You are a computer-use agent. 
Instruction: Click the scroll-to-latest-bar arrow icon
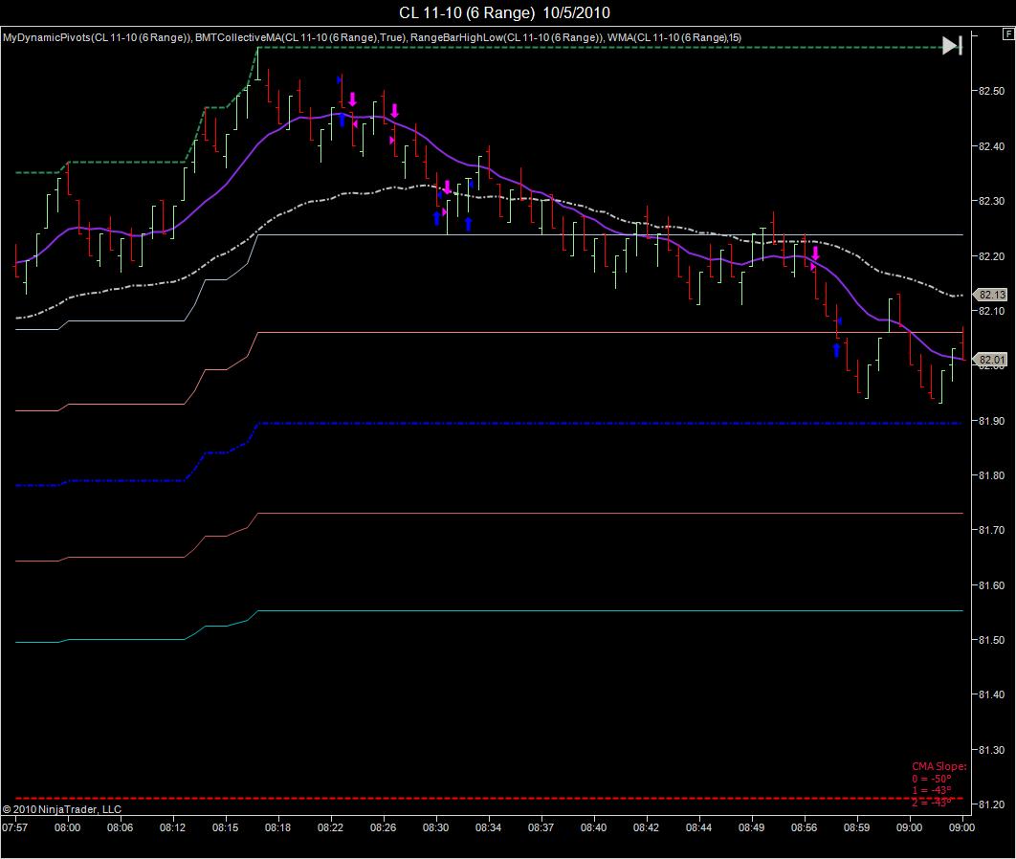tap(952, 45)
